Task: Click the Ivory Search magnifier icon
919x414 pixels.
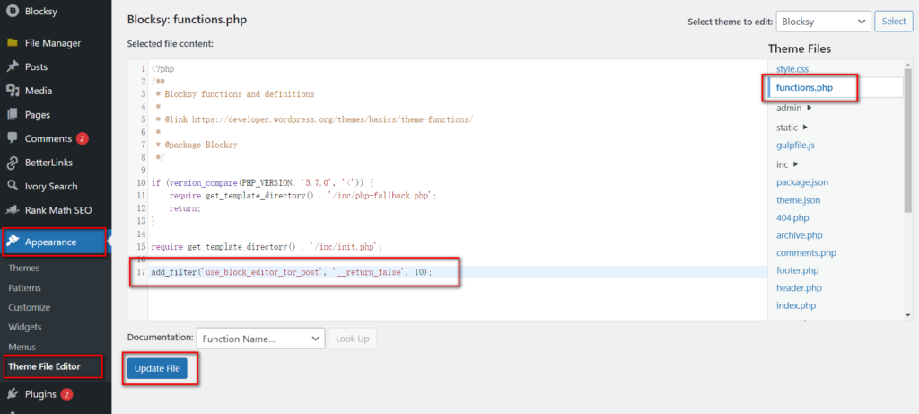Action: point(12,187)
